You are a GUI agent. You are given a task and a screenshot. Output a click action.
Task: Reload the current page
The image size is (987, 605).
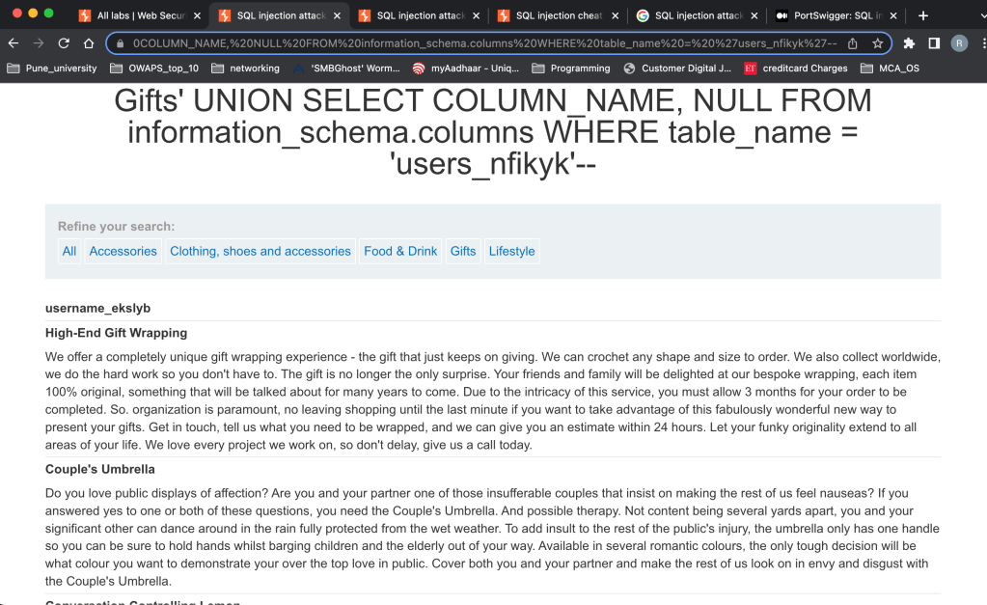coord(64,43)
